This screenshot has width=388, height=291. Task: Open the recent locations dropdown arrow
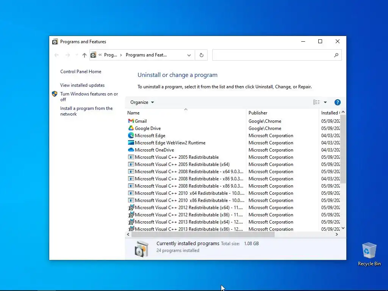click(77, 55)
